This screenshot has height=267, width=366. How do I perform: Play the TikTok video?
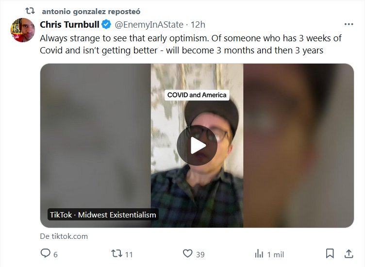coord(197,146)
